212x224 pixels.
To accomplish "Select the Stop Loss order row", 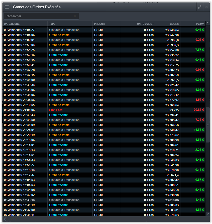I will (56, 110).
